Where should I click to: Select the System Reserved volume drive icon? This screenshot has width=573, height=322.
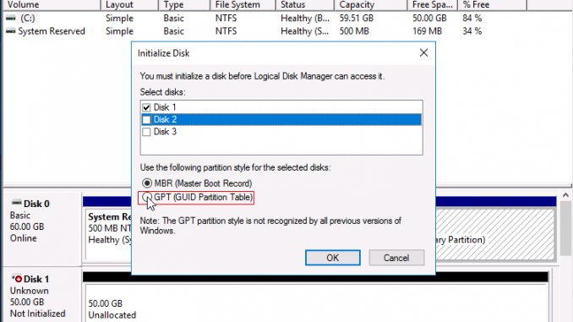click(11, 31)
